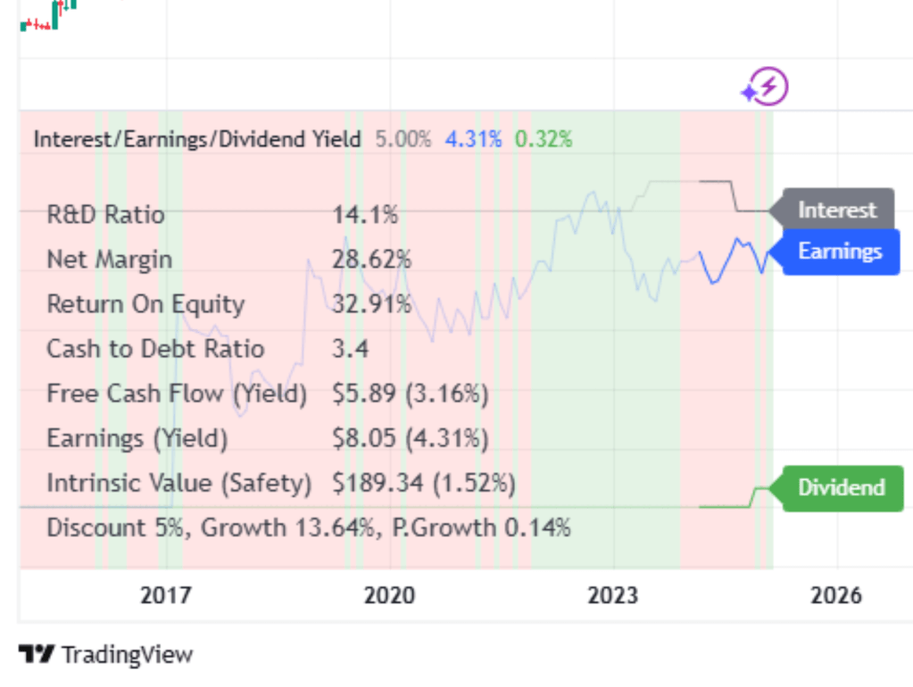Click the R&D Ratio row label
This screenshot has width=913, height=687.
click(x=105, y=215)
